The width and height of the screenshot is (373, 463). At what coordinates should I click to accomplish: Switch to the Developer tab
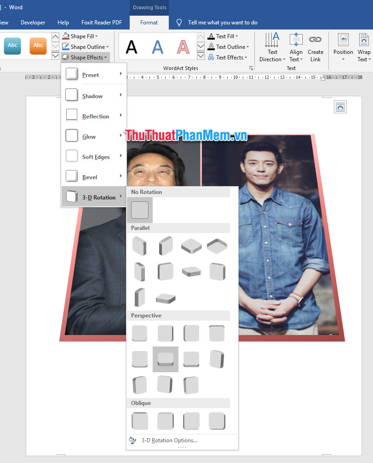click(x=33, y=23)
